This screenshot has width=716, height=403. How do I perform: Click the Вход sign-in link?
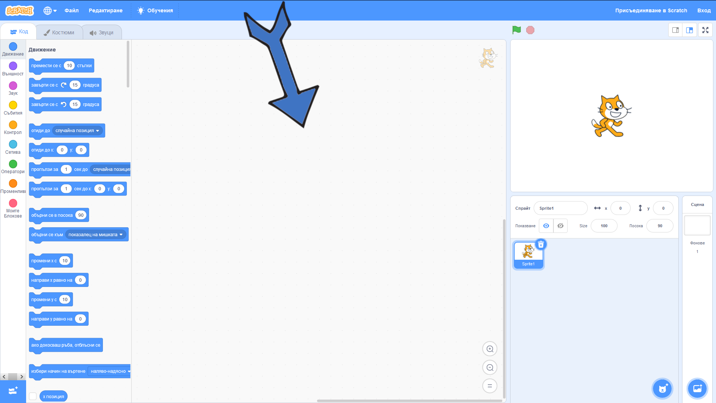tap(704, 10)
